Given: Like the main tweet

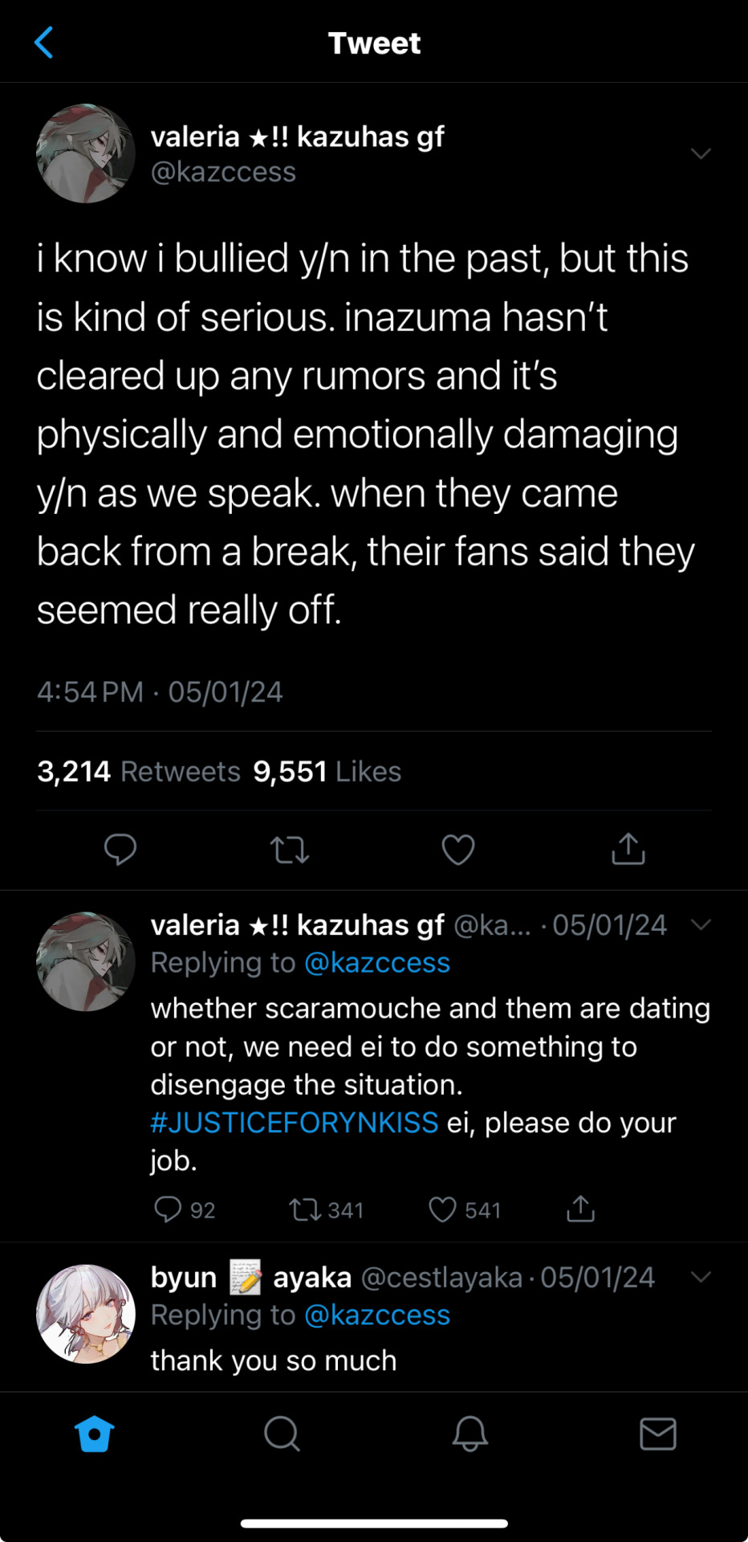Looking at the screenshot, I should 458,849.
